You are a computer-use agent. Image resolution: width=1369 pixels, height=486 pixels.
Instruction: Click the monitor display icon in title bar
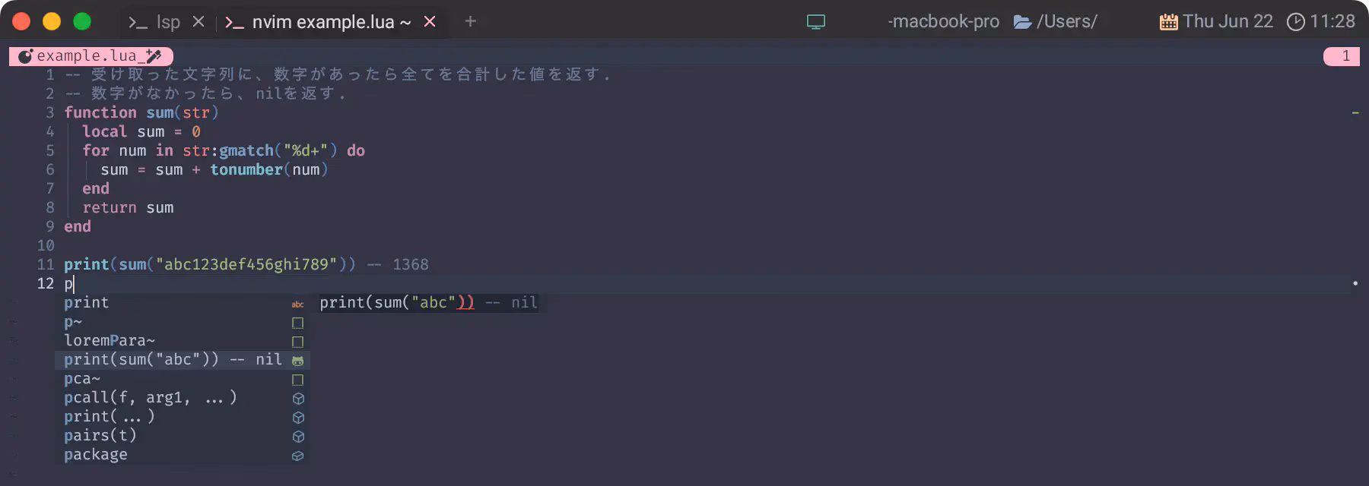click(x=815, y=22)
